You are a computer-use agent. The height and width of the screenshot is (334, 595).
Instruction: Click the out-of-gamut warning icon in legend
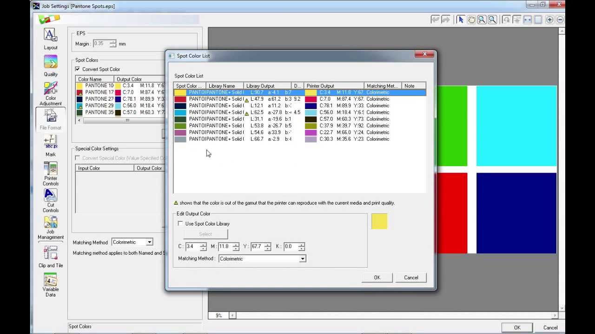point(176,203)
